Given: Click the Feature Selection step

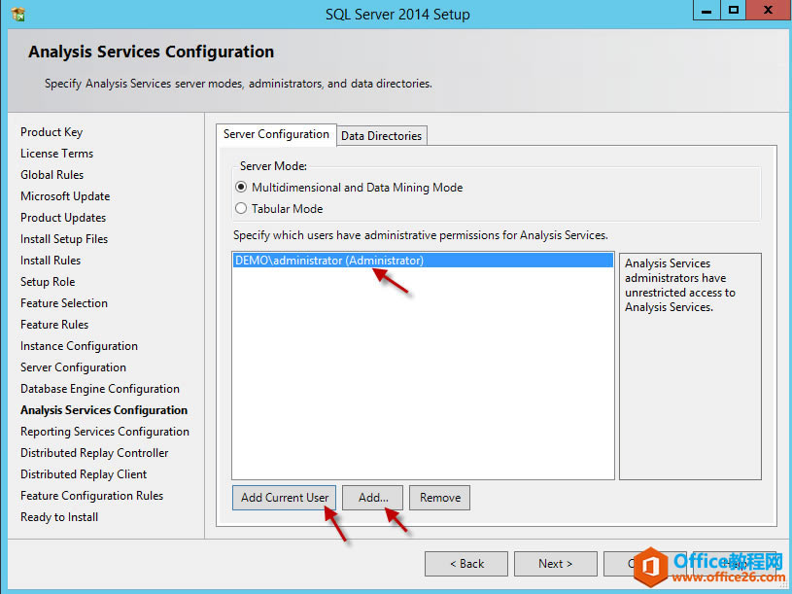Looking at the screenshot, I should [64, 303].
